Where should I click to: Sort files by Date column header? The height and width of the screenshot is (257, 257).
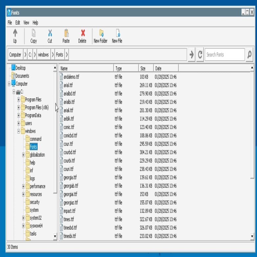(x=166, y=68)
